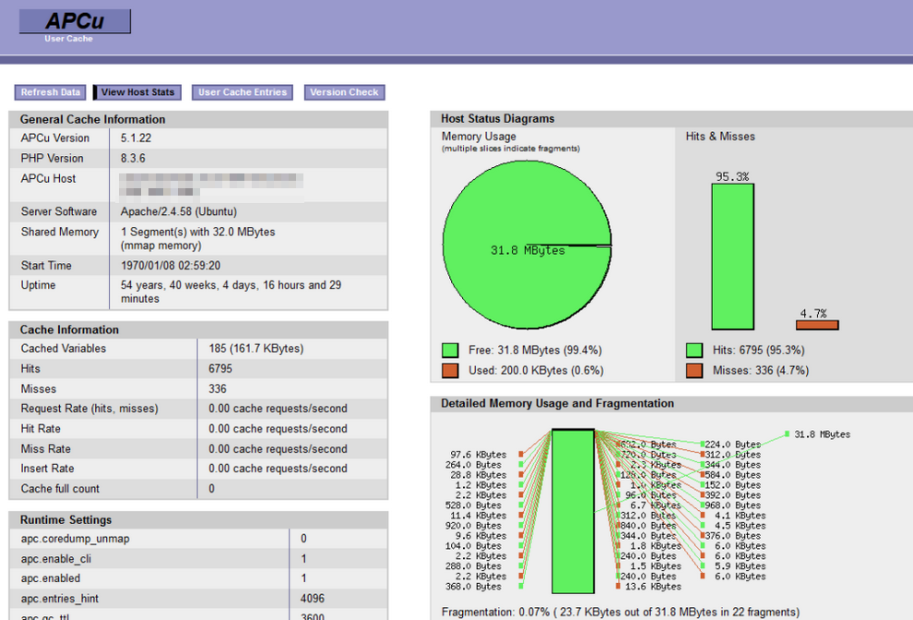Click the apc.coredump_unmap setting label

(x=75, y=539)
